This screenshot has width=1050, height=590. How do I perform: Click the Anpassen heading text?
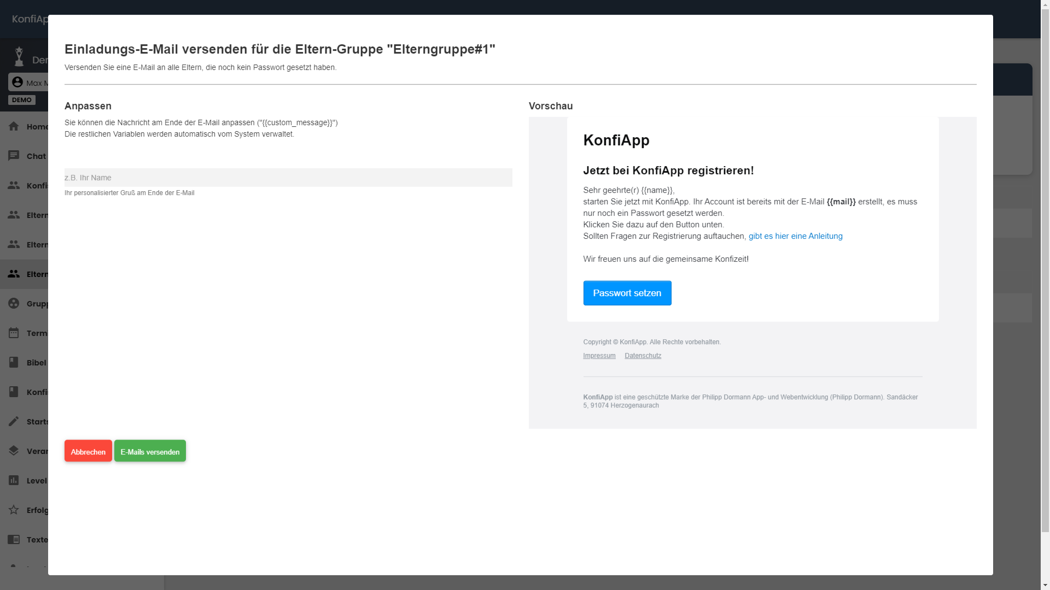click(88, 106)
